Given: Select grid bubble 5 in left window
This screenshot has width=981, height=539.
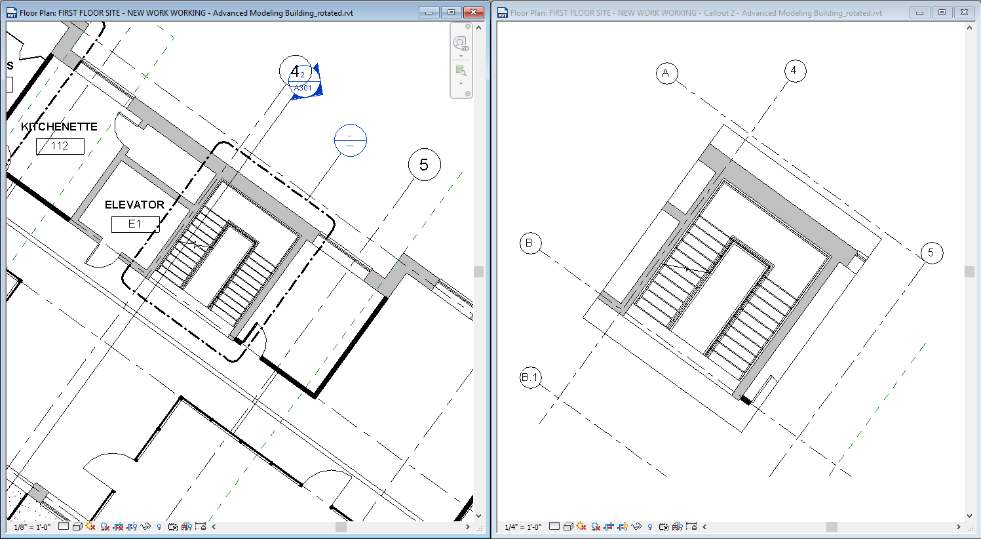Looking at the screenshot, I should pos(424,165).
